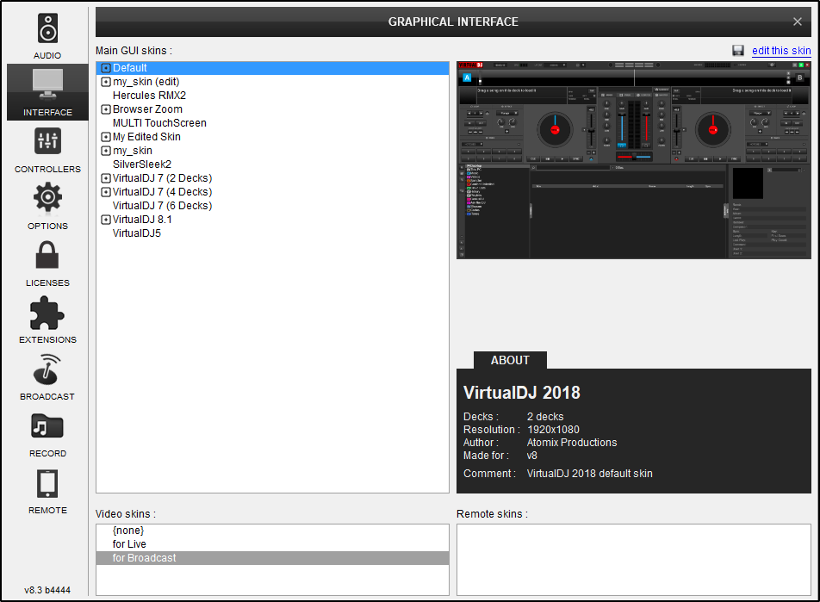Choose {none} in Video skins
The width and height of the screenshot is (820, 602).
128,531
